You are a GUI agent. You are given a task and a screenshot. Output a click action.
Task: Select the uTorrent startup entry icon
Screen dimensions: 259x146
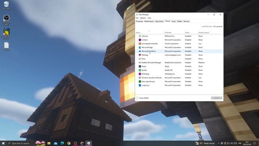[140, 36]
